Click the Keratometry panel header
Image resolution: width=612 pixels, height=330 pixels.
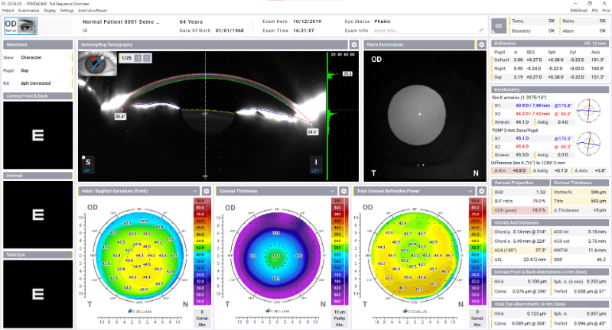[x=549, y=89]
